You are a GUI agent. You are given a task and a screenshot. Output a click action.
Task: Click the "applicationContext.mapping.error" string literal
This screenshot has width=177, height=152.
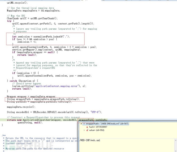click(57, 86)
